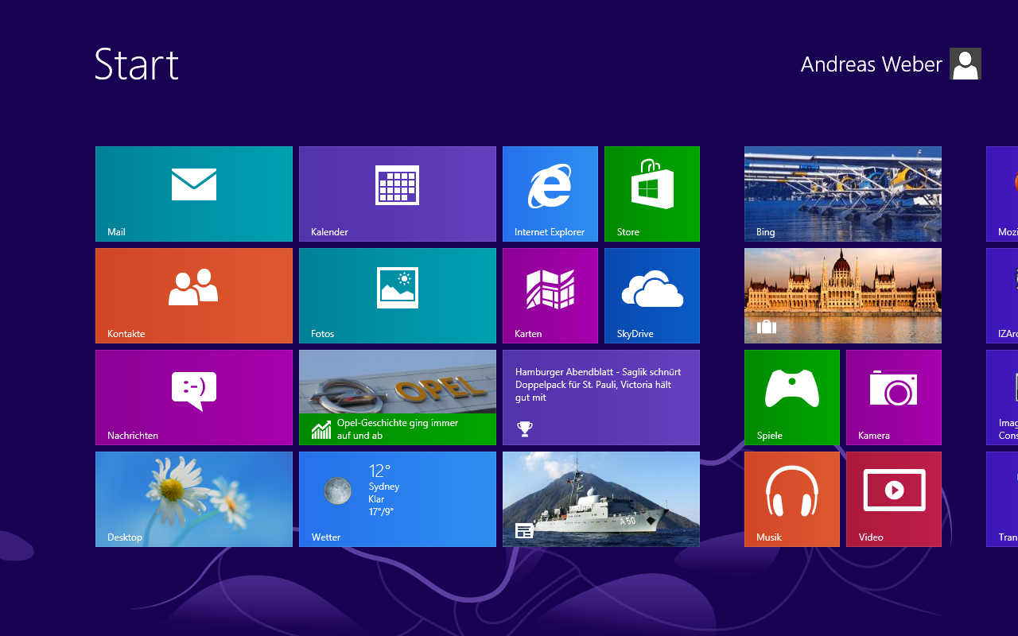
Task: Open the Musik headphones tile
Action: click(x=792, y=498)
